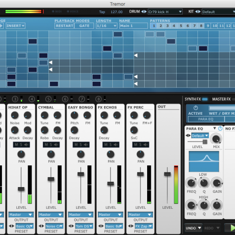Image resolution: width=235 pixels, height=235 pixels.
Task: Click the FX PERC previous preset arrow
Action: tap(130, 226)
